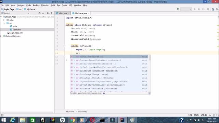Switch to the Main.java editor tab
The height and width of the screenshot is (123, 219).
tap(63, 13)
